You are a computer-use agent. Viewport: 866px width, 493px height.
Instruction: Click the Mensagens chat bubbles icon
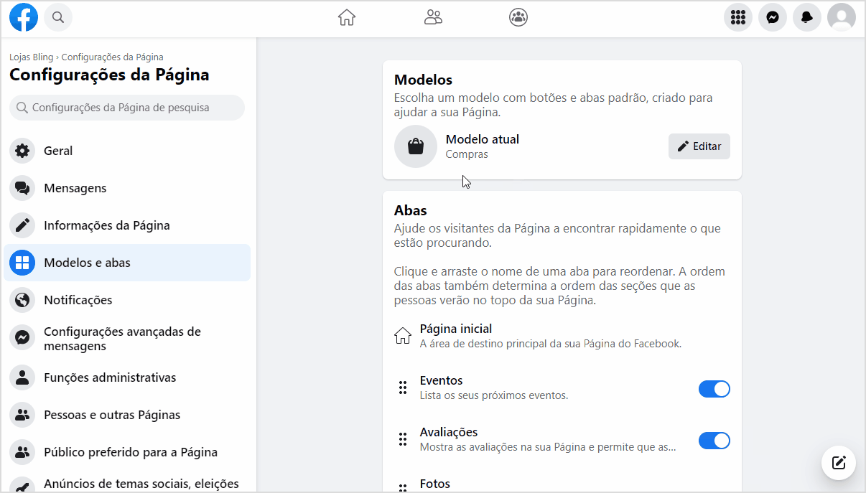point(22,188)
